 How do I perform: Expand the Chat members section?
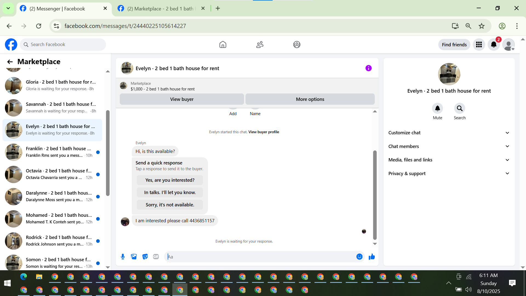449,146
